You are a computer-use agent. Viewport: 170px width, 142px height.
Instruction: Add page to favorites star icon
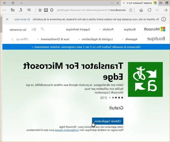pyautogui.click(x=40, y=10)
